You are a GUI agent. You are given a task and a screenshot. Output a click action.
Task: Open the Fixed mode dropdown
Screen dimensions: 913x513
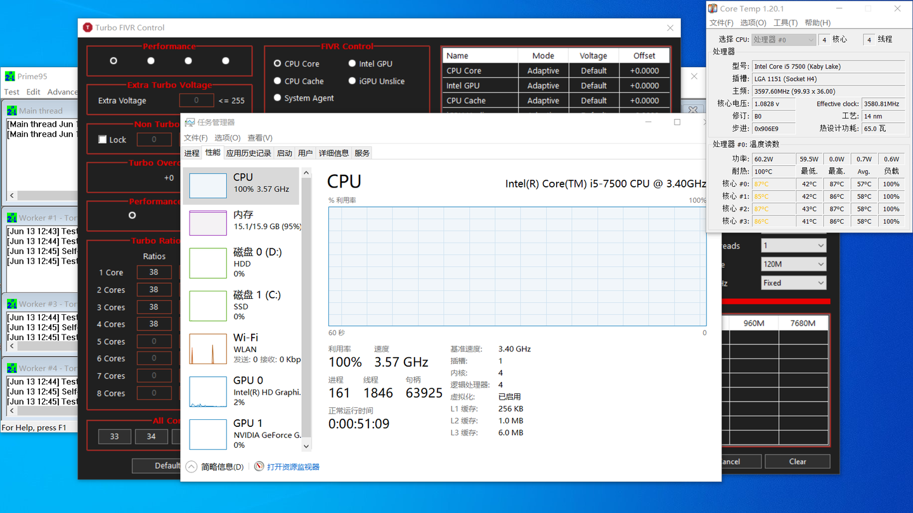(x=794, y=282)
